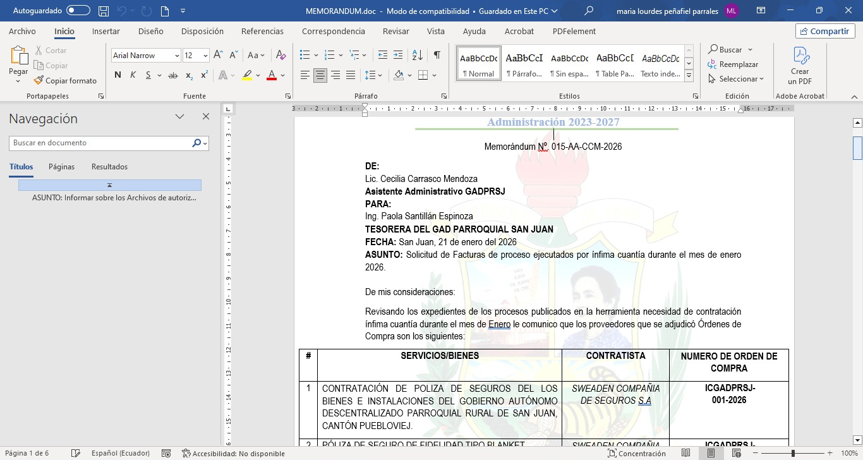
Task: Expand the Seleccionar dropdown in Edición
Action: 737,79
